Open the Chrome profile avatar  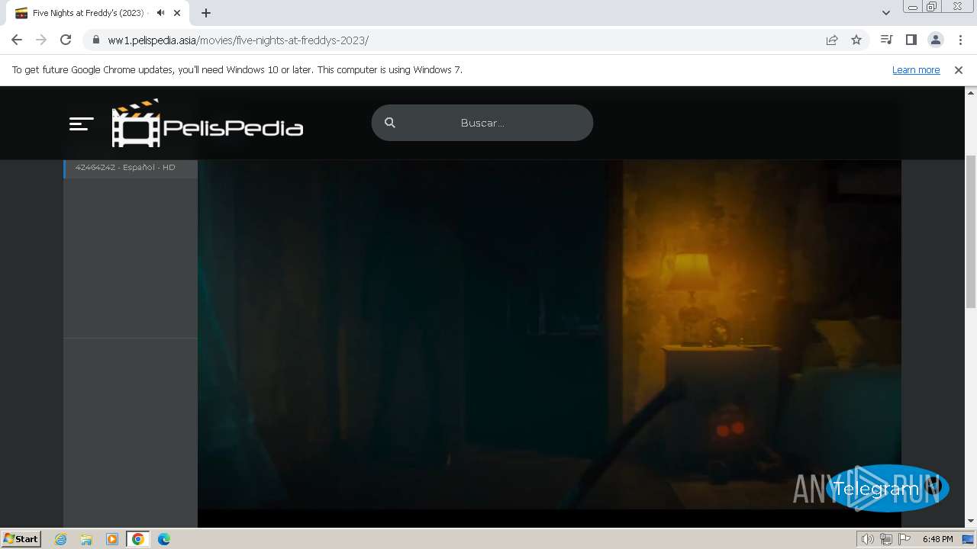click(935, 40)
